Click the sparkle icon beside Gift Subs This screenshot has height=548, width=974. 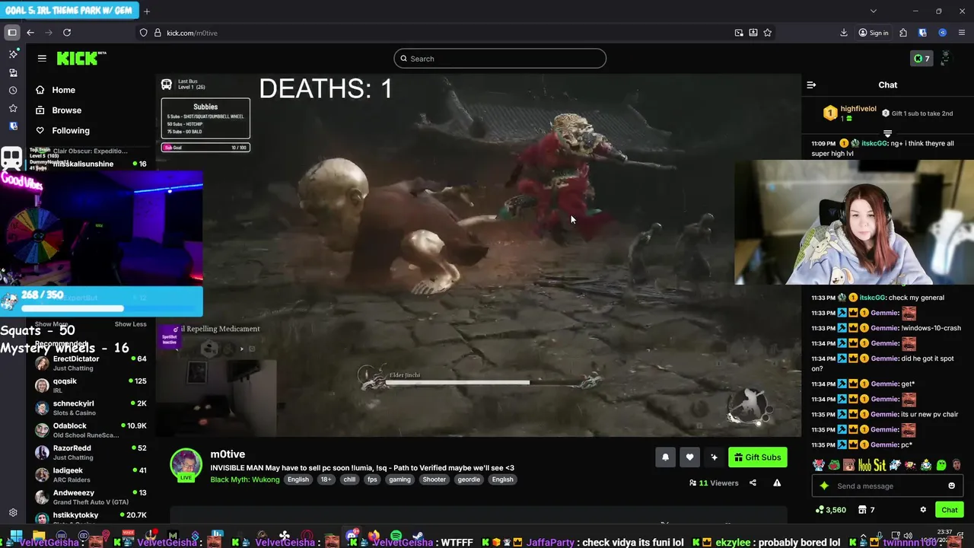pos(714,457)
